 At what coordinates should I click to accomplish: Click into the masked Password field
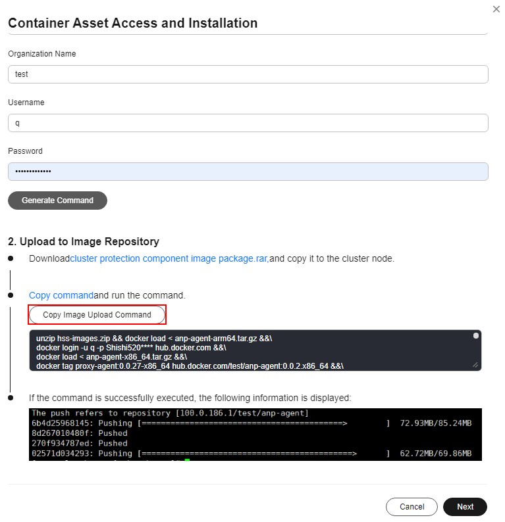click(x=248, y=172)
